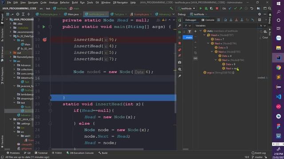Switch to the Main.java editor tab

pyautogui.click(x=71, y=14)
